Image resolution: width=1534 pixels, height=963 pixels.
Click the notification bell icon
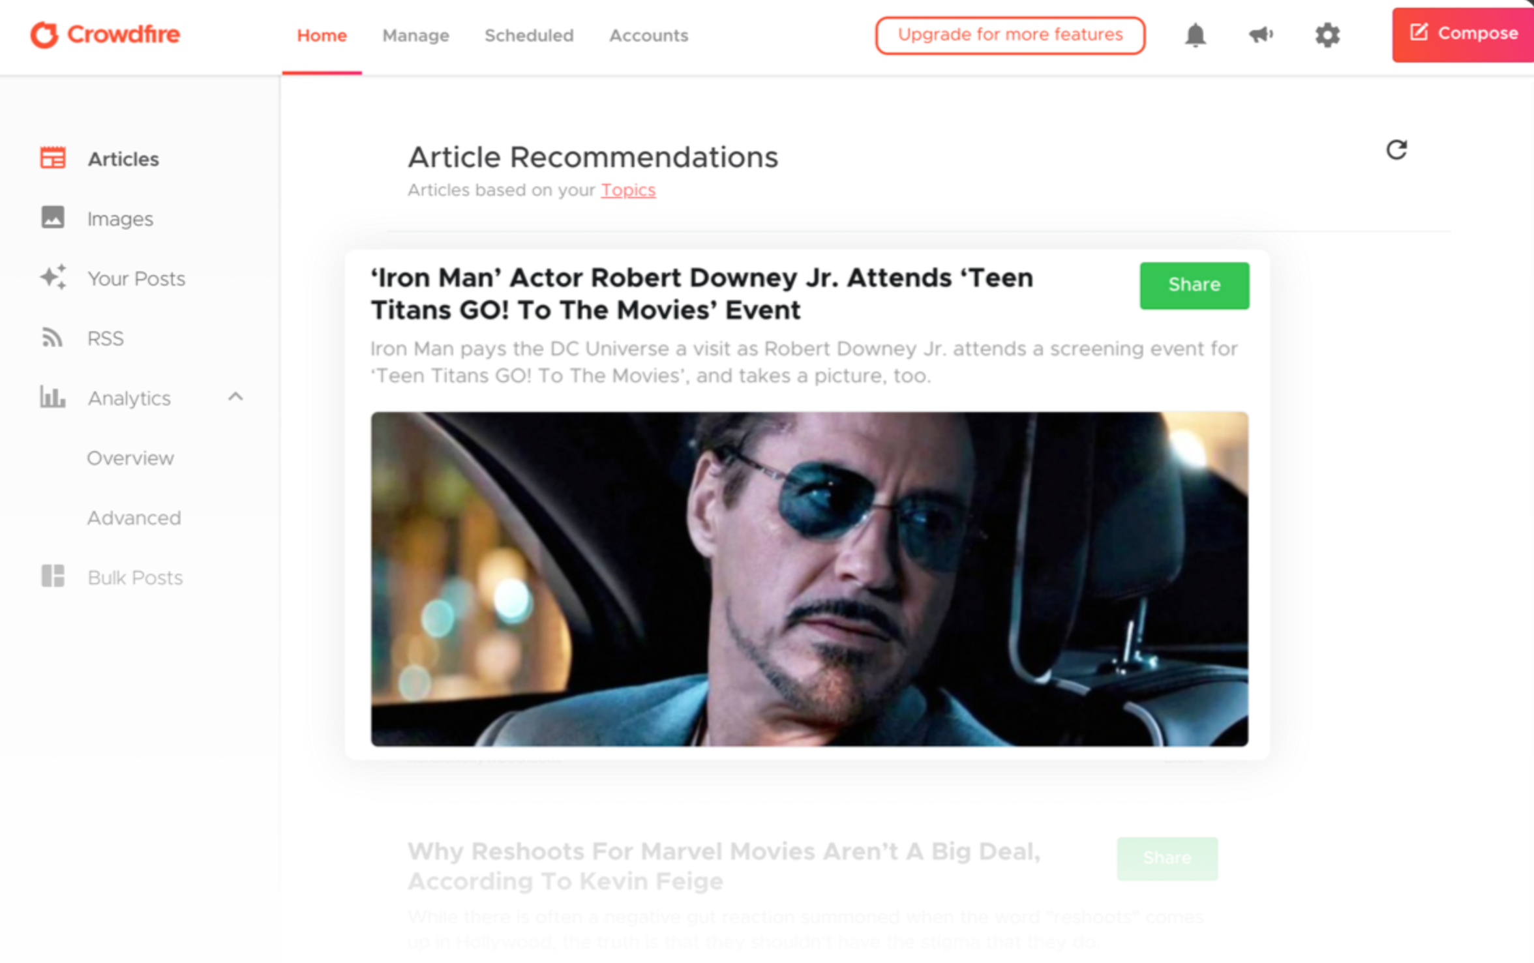[1196, 35]
